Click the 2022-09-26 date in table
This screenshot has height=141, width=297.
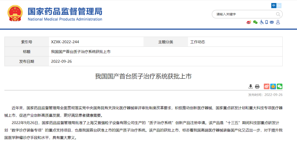61,61
